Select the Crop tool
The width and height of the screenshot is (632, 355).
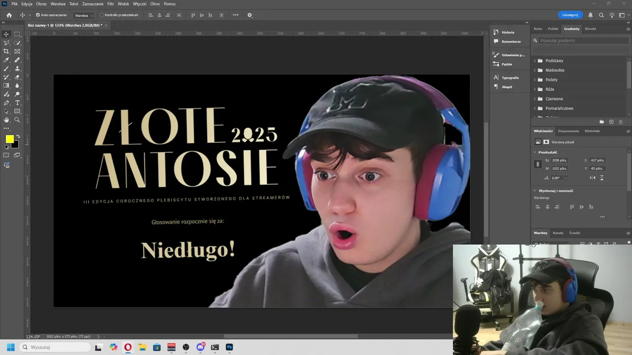click(x=6, y=51)
